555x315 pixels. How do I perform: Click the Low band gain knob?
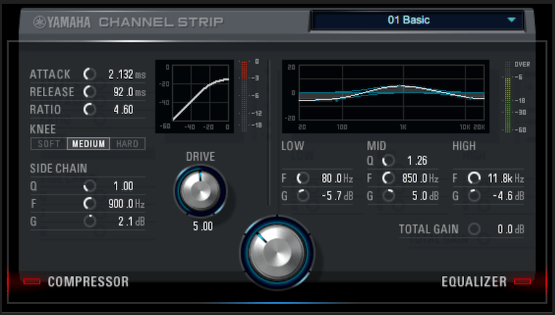point(302,196)
